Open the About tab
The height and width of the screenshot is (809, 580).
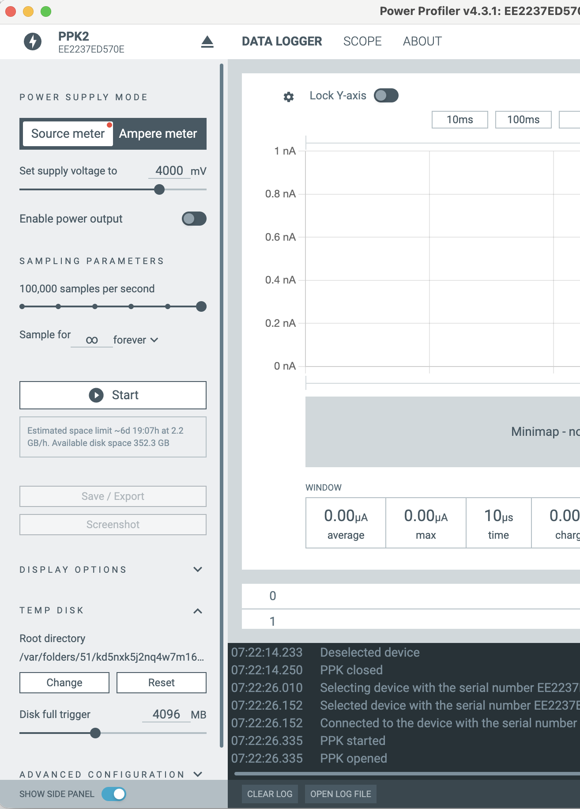click(x=422, y=42)
